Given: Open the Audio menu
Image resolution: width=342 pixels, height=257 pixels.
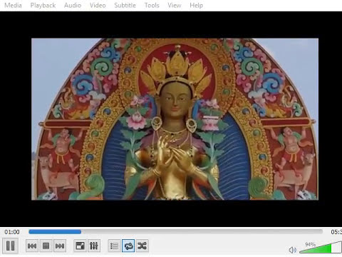Looking at the screenshot, I should (73, 5).
